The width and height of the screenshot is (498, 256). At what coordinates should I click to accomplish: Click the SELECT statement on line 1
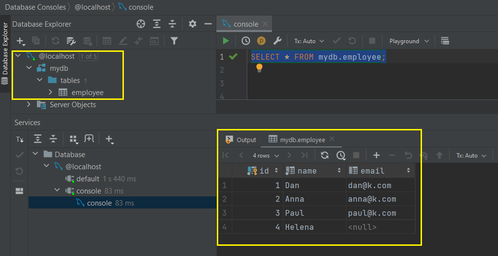318,57
